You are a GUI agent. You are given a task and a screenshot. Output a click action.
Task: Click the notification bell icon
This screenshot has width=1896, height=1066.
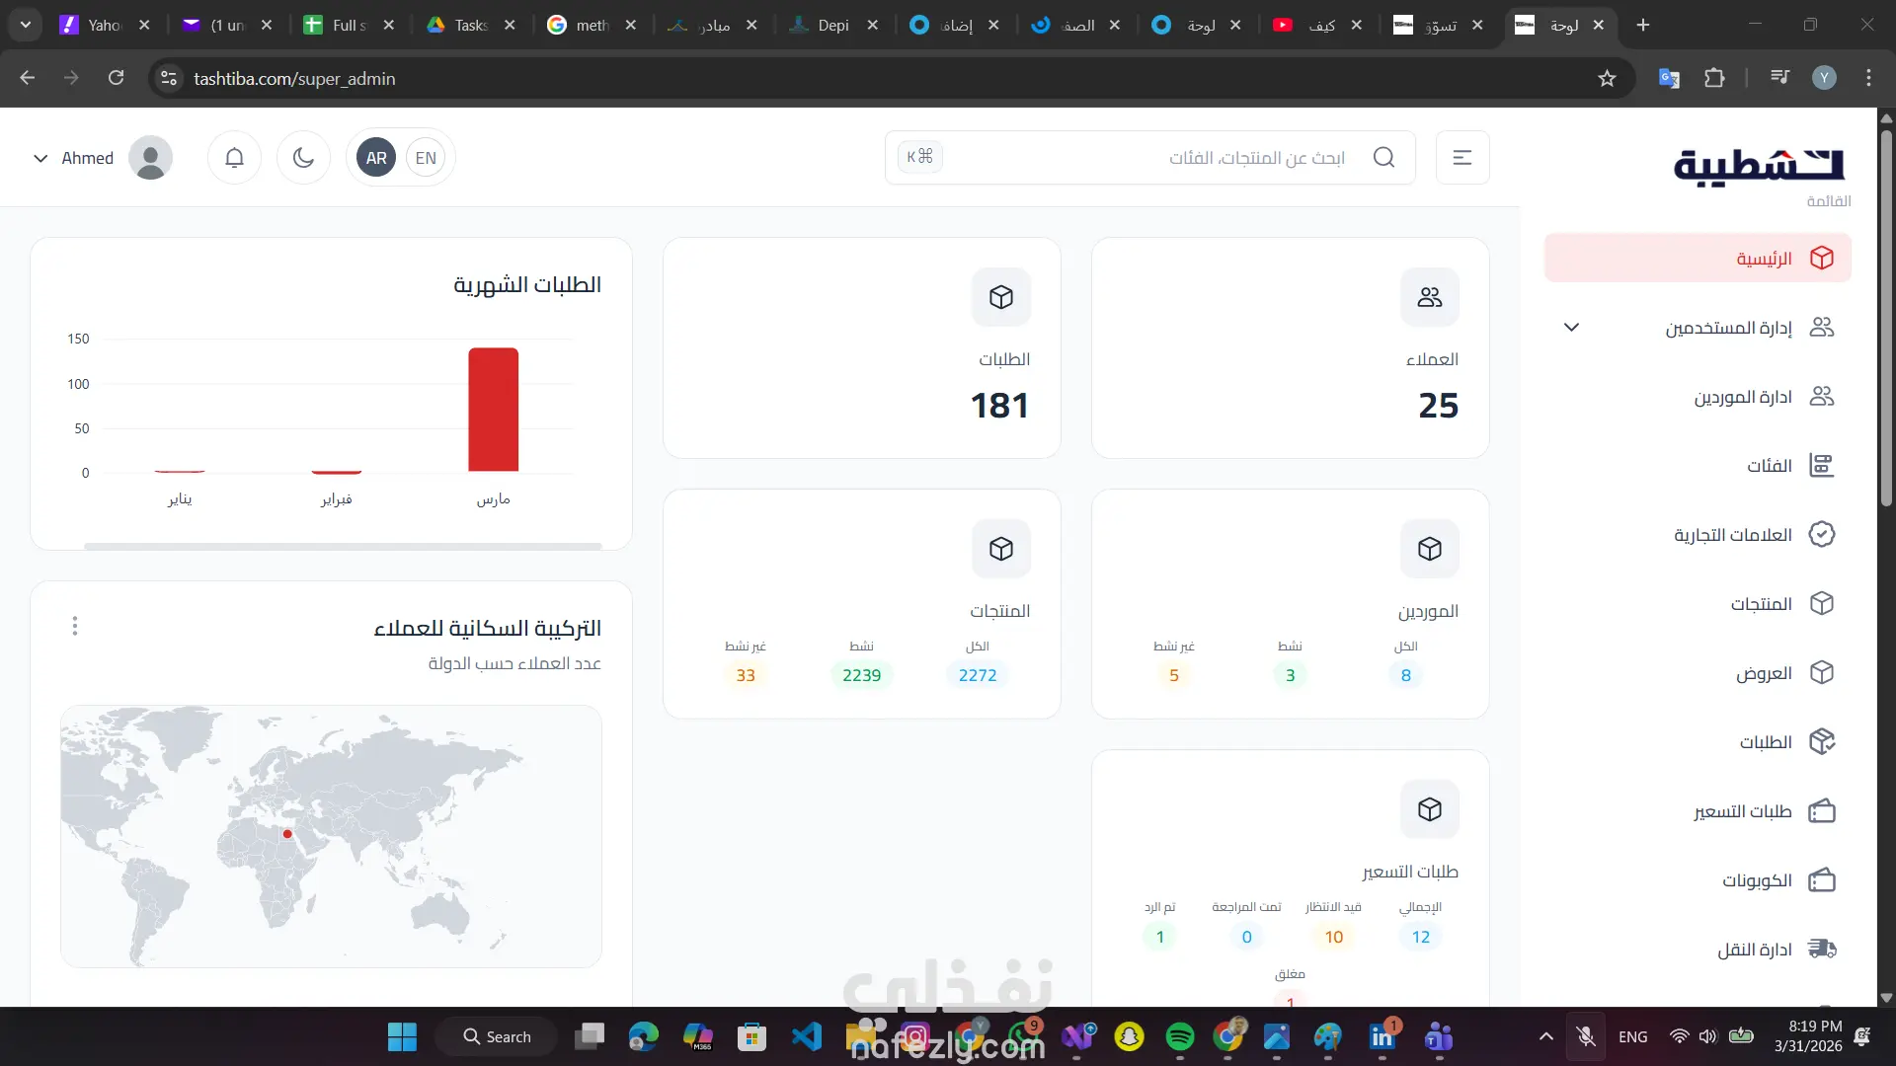click(x=234, y=158)
